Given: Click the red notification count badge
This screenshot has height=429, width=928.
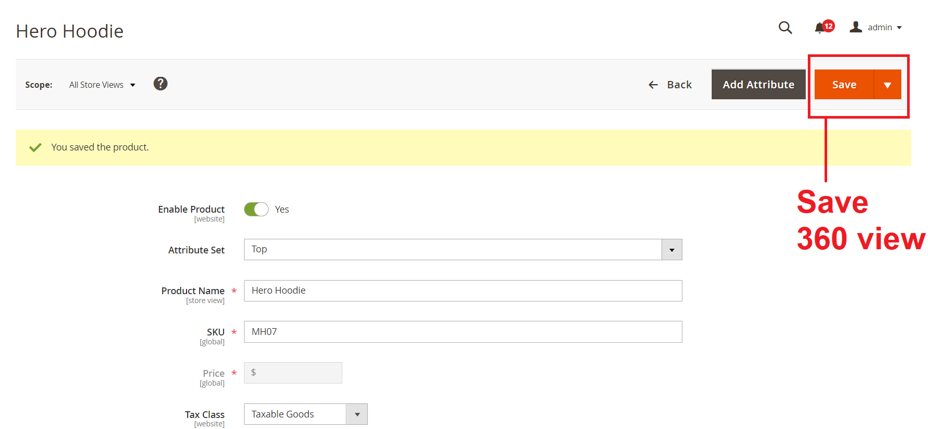Looking at the screenshot, I should tap(829, 26).
